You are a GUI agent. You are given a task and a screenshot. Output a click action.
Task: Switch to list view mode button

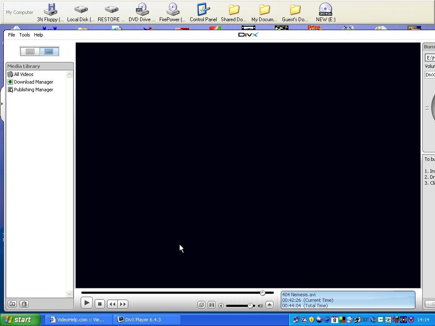point(30,51)
